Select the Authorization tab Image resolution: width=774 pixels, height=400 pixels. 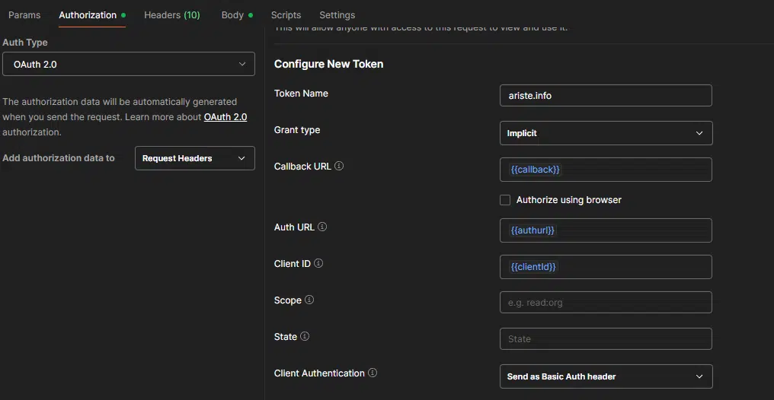pos(92,14)
